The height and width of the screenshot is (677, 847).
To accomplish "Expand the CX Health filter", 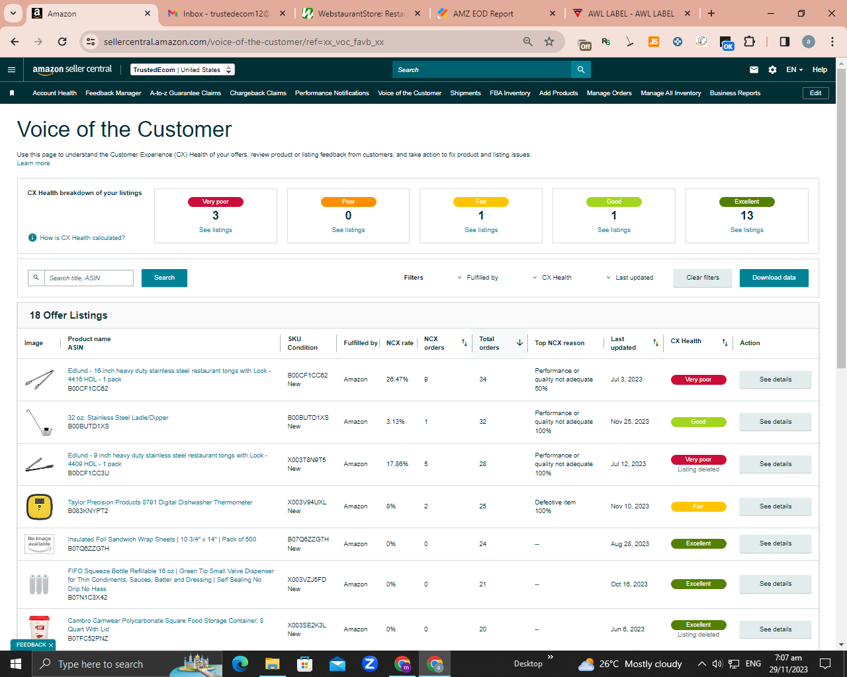I will (x=552, y=278).
